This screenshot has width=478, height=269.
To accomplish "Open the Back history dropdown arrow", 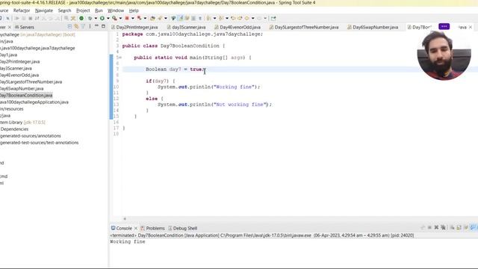I will pyautogui.click(x=252, y=18).
